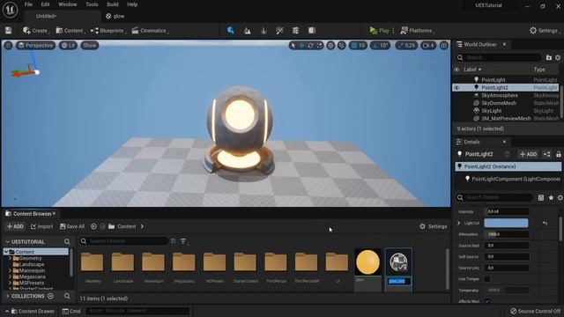Image resolution: width=564 pixels, height=317 pixels.
Task: Open the Show flags dropdown
Action: 90,45
